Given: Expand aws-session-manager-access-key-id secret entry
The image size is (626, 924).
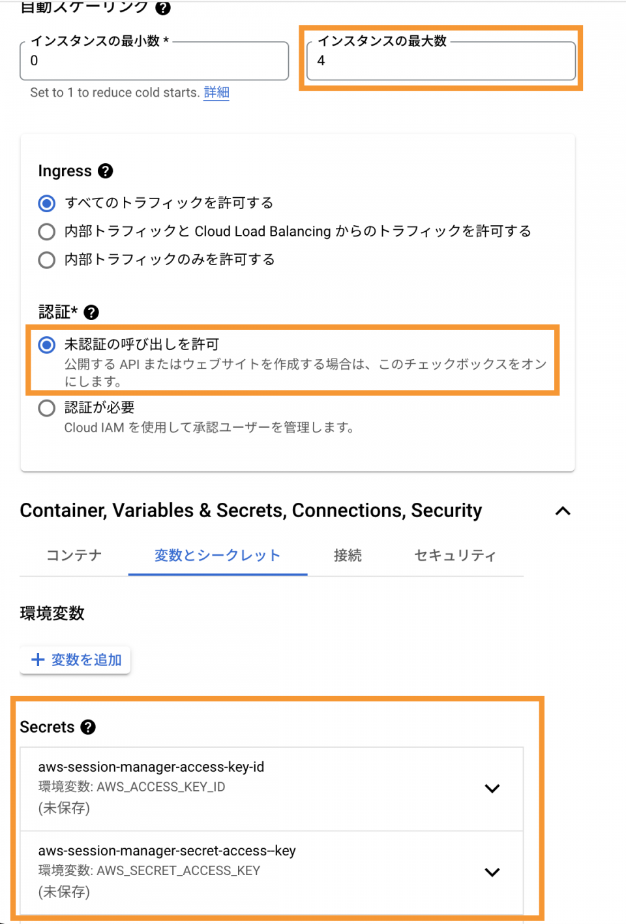Looking at the screenshot, I should pyautogui.click(x=492, y=788).
